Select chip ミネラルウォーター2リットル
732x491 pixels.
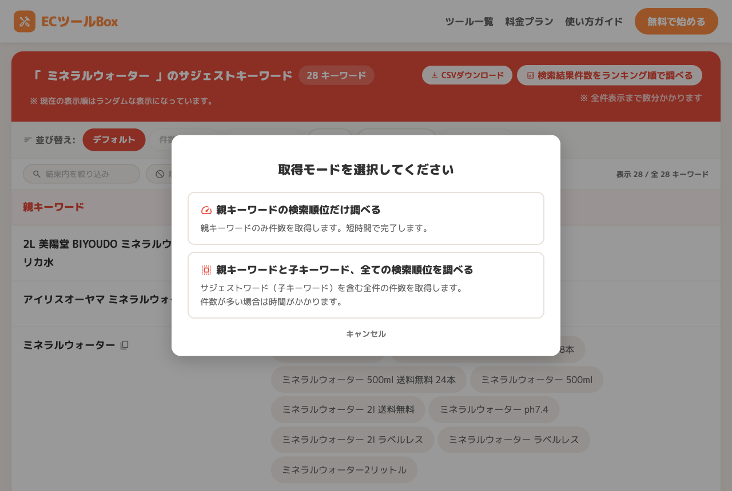344,470
